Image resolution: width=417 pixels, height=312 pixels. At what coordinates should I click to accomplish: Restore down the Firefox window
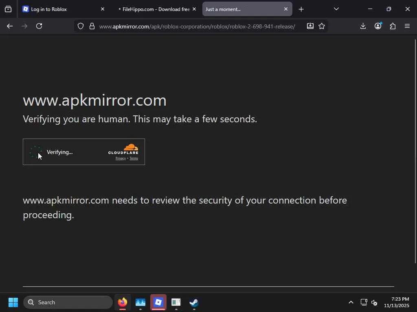pyautogui.click(x=389, y=9)
